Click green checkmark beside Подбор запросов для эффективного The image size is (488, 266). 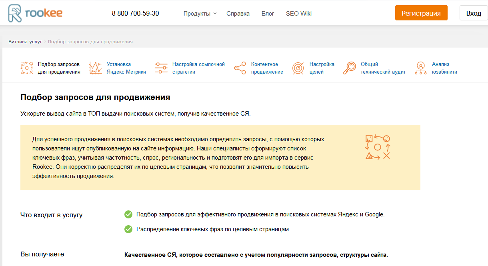pos(128,214)
